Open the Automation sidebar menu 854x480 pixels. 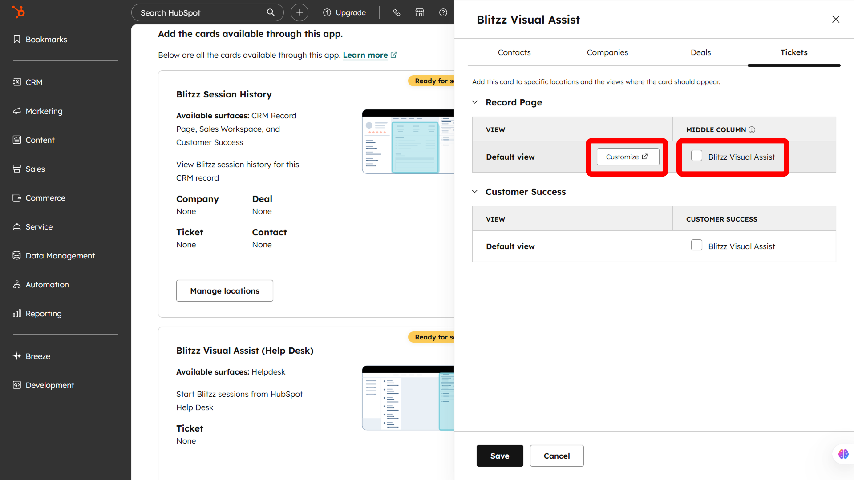[x=41, y=285]
